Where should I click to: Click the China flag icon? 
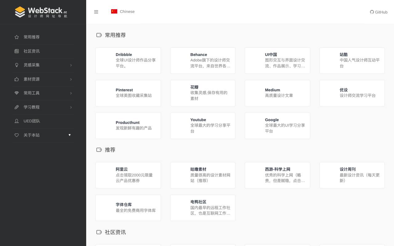pos(114,11)
